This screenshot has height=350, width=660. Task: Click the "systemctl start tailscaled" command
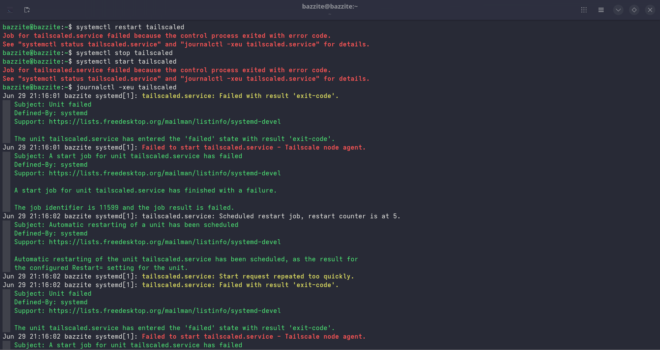pyautogui.click(x=126, y=62)
